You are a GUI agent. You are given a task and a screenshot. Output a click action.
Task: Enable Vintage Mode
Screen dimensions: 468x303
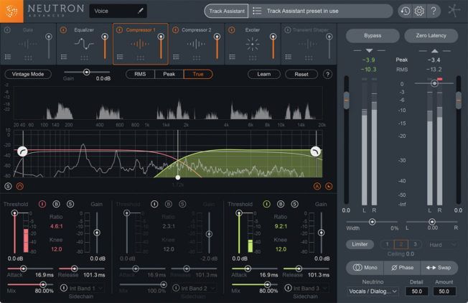point(28,74)
